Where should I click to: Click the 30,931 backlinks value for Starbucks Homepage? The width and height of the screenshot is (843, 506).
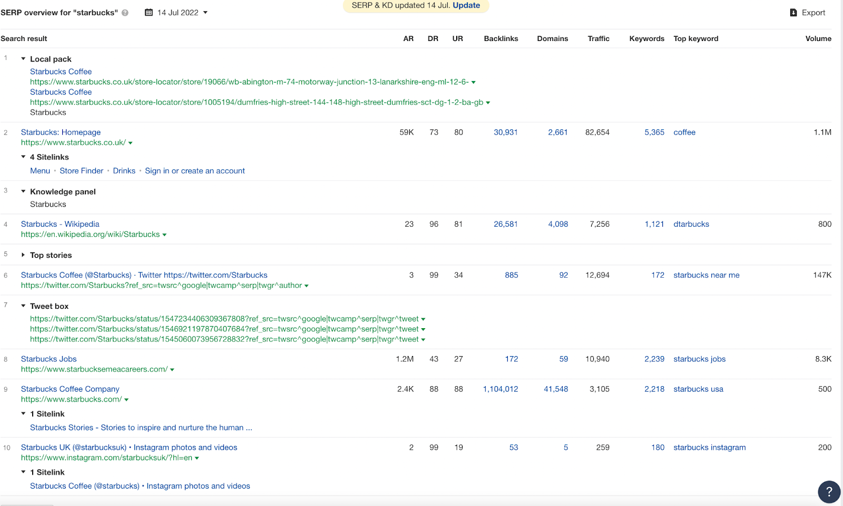505,133
